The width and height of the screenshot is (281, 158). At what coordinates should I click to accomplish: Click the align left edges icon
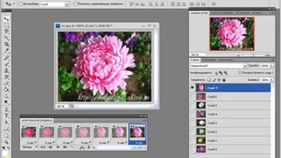[x=151, y=4]
